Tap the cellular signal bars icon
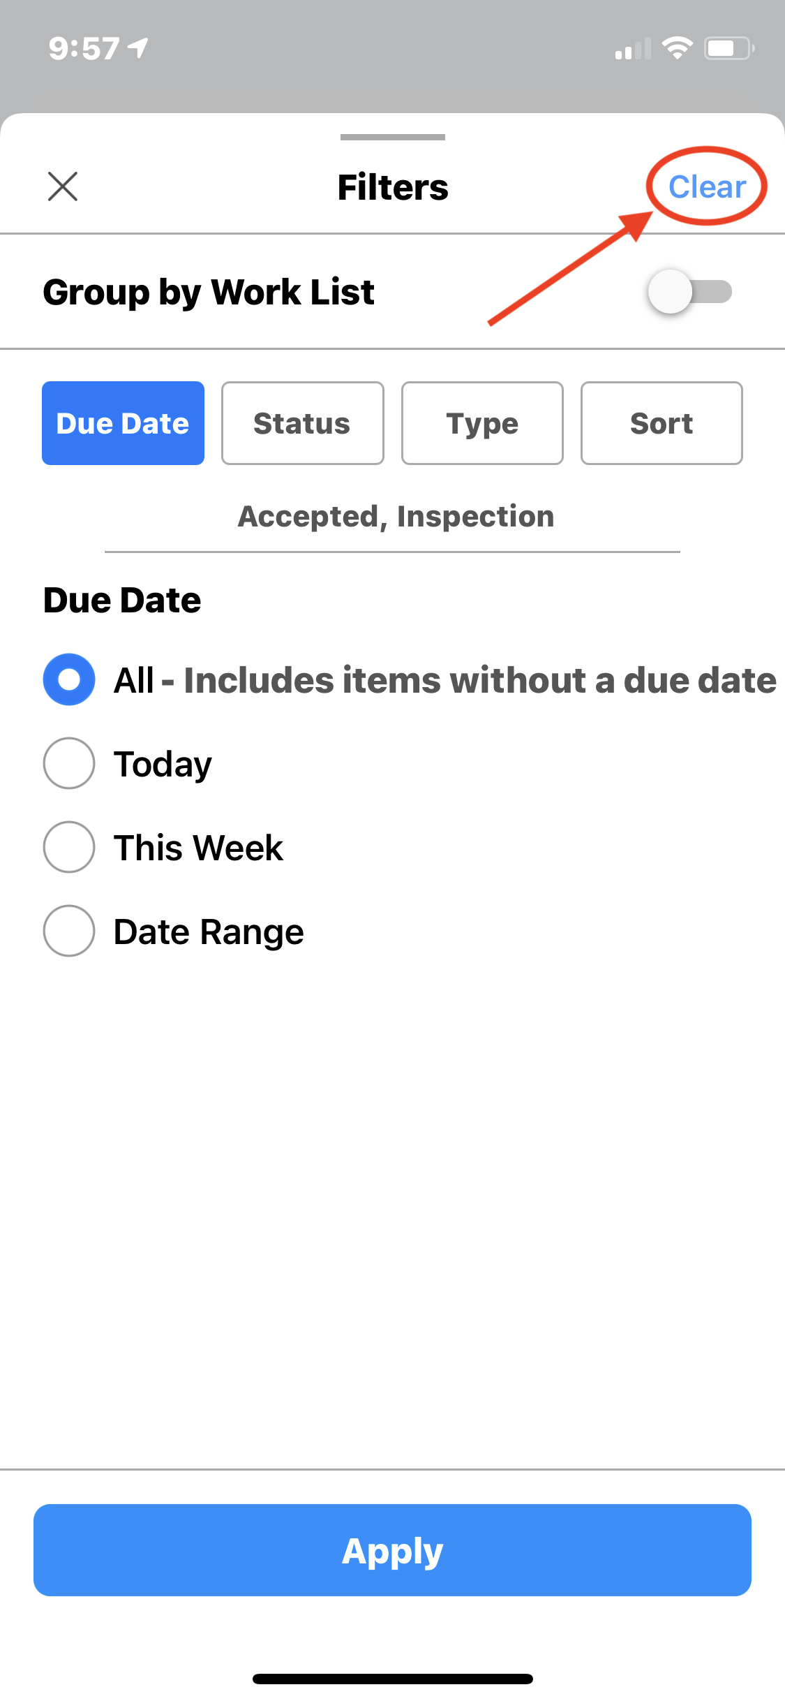785x1701 pixels. coord(633,49)
